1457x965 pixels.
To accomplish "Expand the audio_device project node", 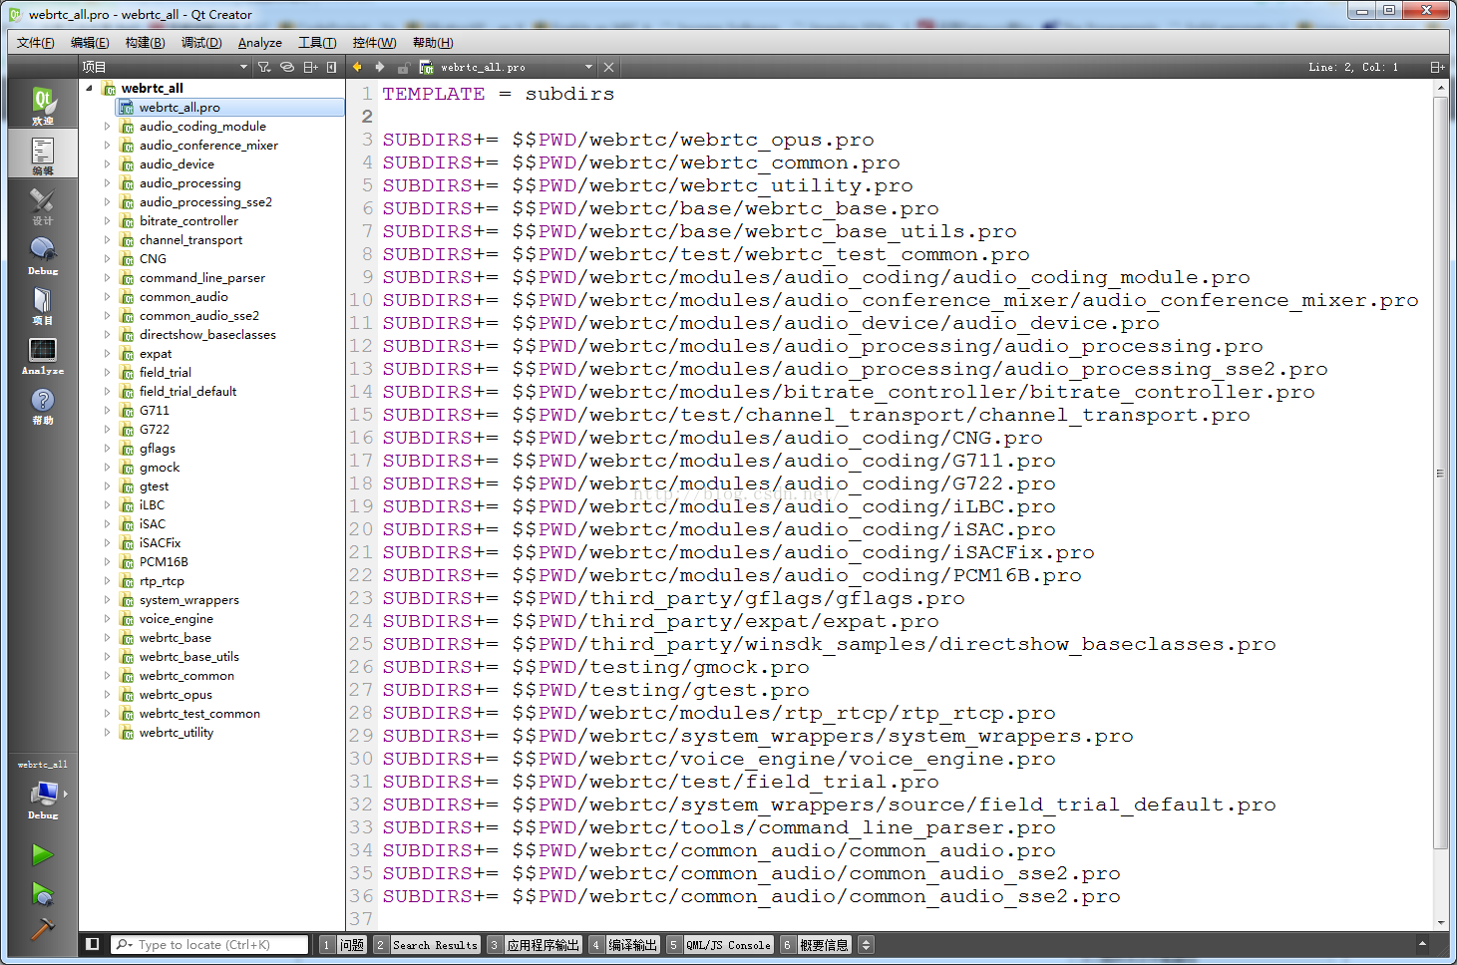I will tap(108, 164).
